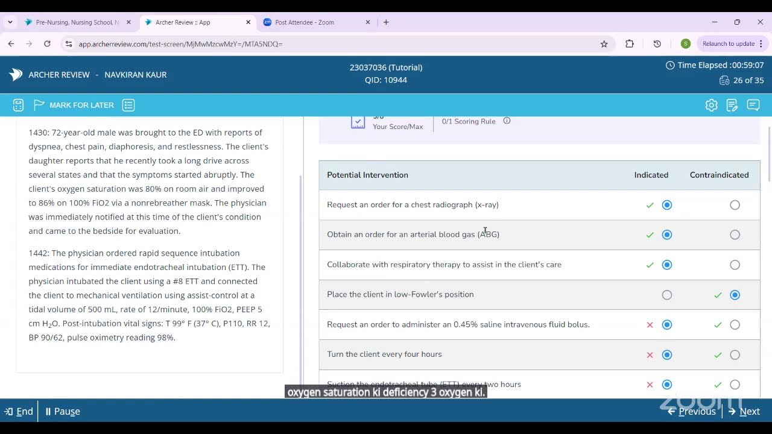Open the notes pencil icon

pyautogui.click(x=732, y=105)
